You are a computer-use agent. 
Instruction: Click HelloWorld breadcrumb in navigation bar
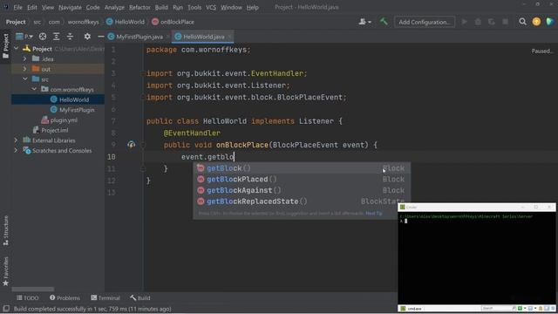(126, 22)
